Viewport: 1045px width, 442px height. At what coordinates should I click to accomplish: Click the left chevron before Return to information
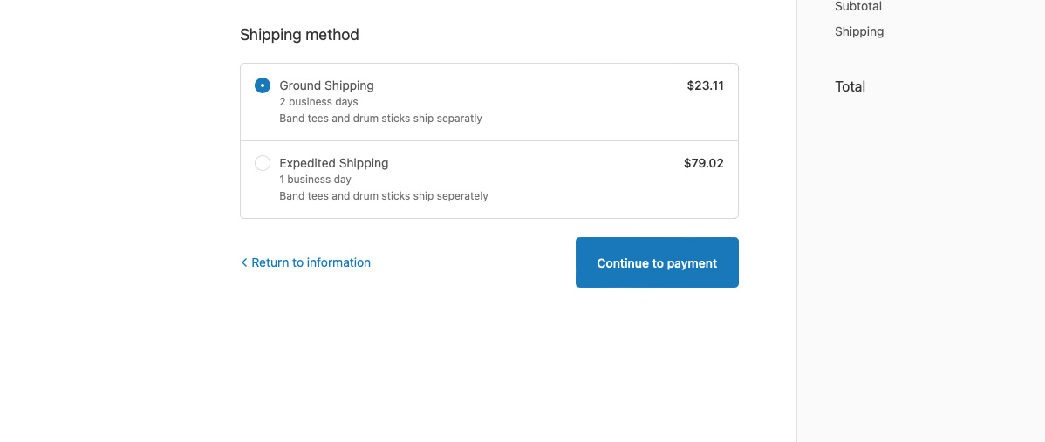click(x=244, y=262)
